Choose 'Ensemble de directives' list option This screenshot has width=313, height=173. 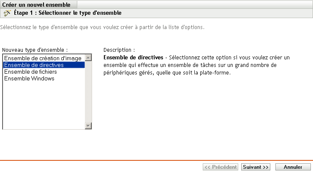(34, 65)
